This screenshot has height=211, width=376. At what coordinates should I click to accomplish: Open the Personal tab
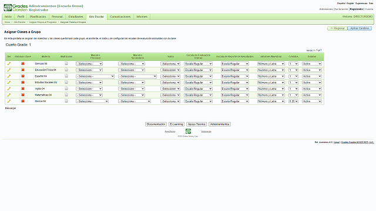(x=57, y=17)
